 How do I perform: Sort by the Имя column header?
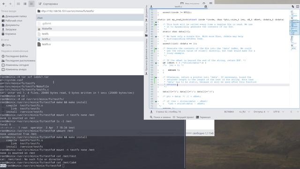pos(90,18)
